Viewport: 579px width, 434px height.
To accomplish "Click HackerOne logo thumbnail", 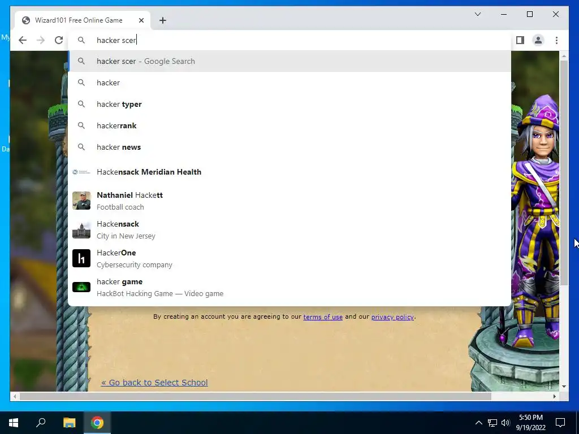I will tap(81, 258).
